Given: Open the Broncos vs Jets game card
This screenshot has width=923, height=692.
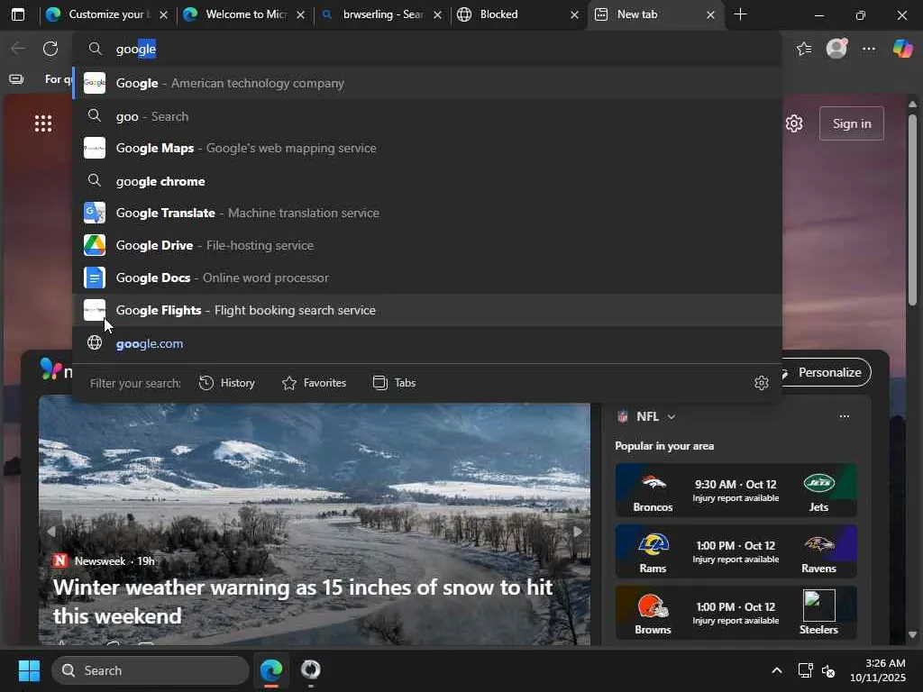Looking at the screenshot, I should (736, 490).
